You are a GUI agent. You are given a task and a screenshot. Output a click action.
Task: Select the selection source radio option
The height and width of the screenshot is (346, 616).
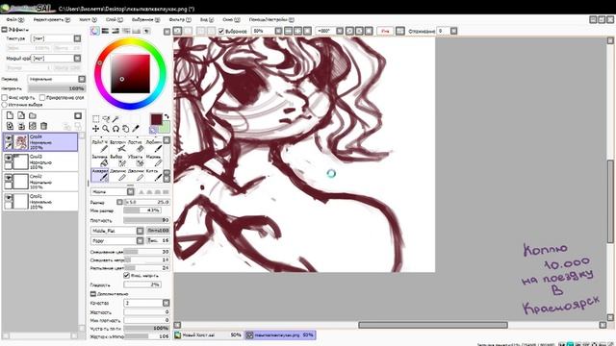tap(5, 105)
